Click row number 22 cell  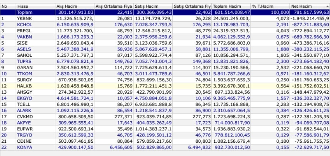pyautogui.click(x=4, y=147)
